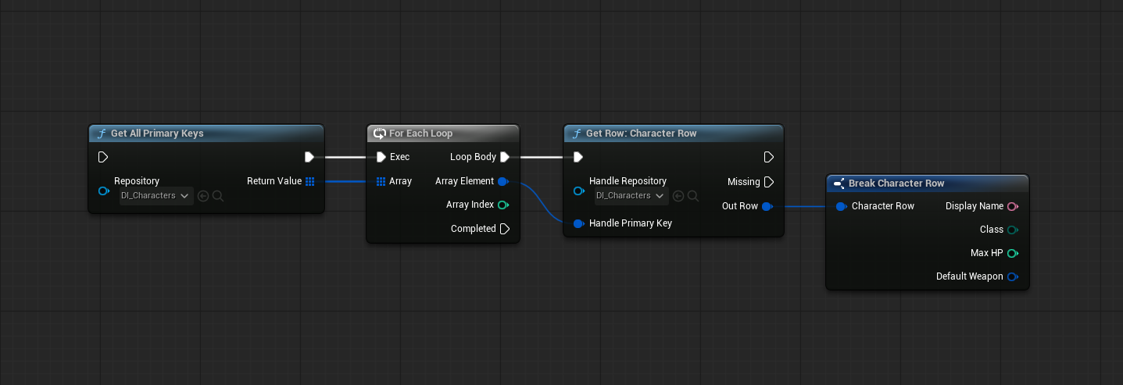Click the Handle Primary Key input pin
Screen dimensions: 1123x385
pyautogui.click(x=579, y=223)
